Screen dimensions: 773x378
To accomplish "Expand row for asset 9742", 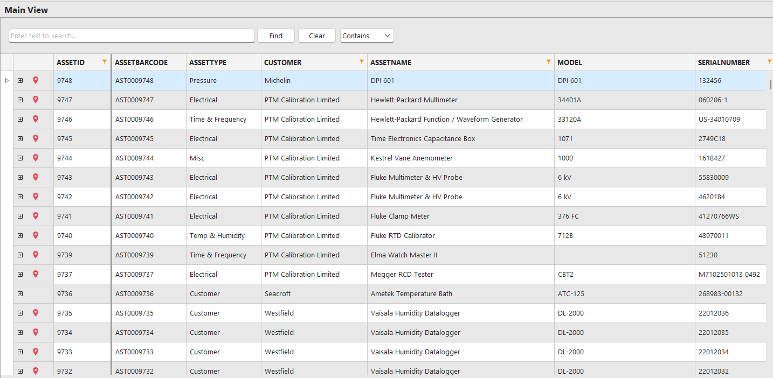I will 20,197.
